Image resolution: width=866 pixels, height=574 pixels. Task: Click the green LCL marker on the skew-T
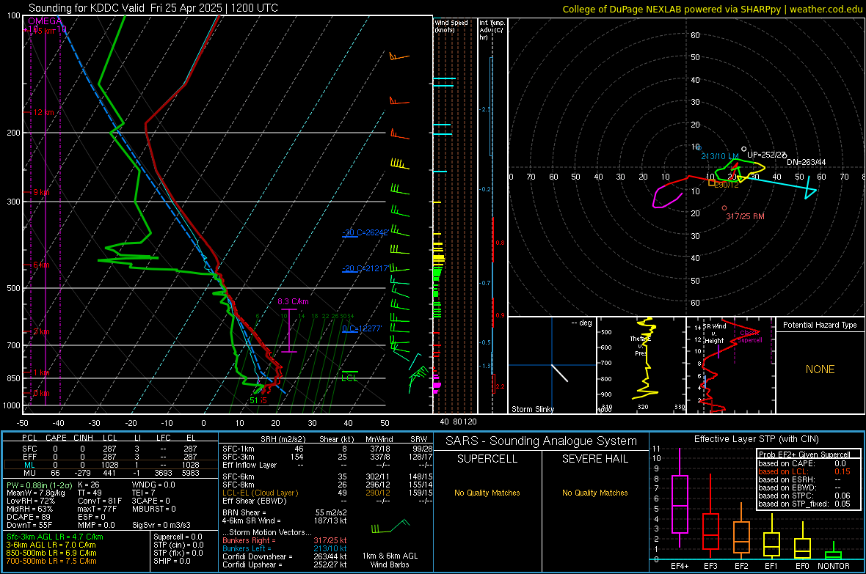coord(349,378)
